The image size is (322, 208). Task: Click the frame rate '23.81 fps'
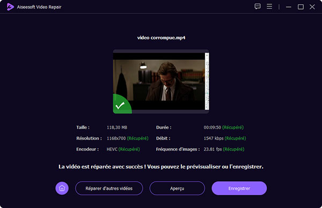tap(213, 149)
